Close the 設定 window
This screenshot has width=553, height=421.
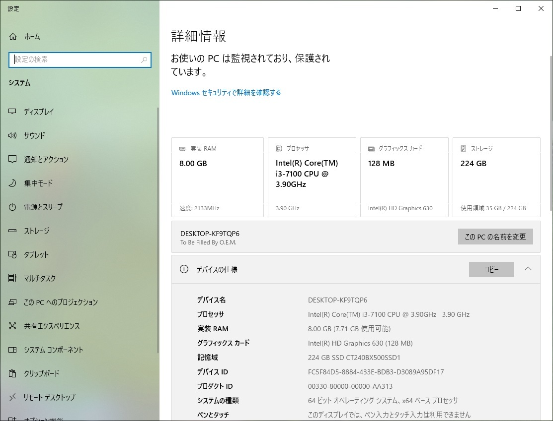pyautogui.click(x=541, y=8)
